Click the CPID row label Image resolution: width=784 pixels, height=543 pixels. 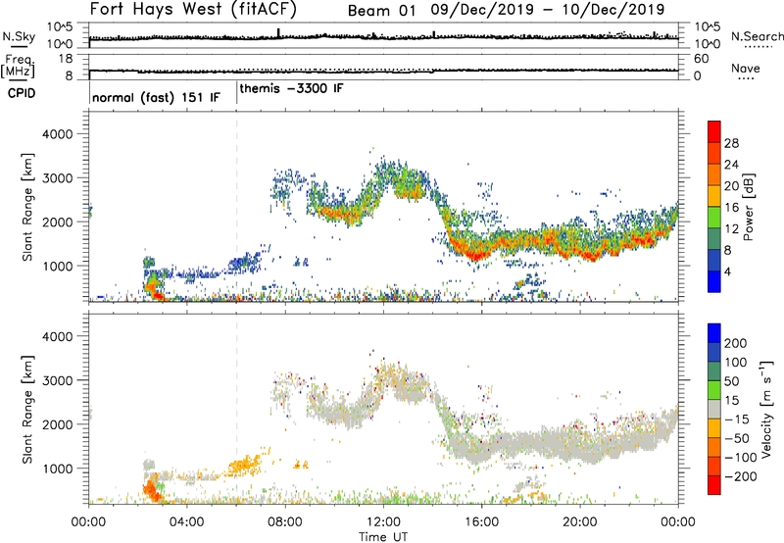point(22,93)
